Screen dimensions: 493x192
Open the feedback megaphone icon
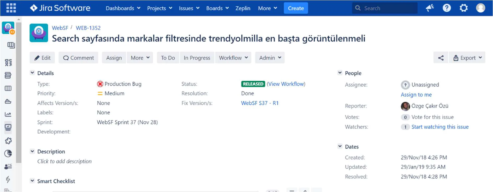[430, 8]
